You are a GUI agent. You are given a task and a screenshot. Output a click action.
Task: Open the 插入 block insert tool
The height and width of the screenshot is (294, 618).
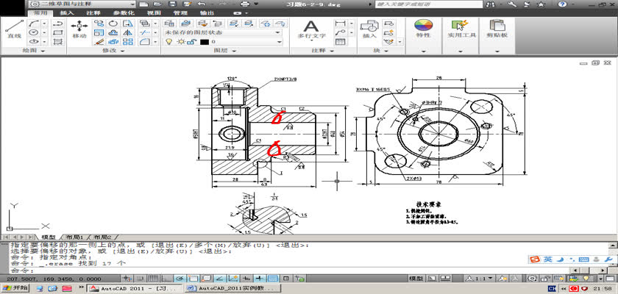(369, 29)
